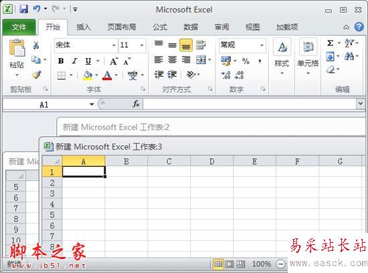The image size is (368, 273).
Task: Click the formula bar input field
Action: click(x=250, y=103)
